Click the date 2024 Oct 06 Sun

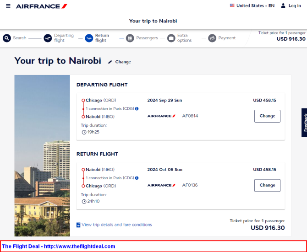click(x=164, y=170)
